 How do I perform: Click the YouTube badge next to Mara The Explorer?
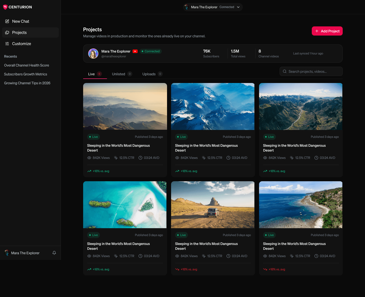click(x=135, y=51)
